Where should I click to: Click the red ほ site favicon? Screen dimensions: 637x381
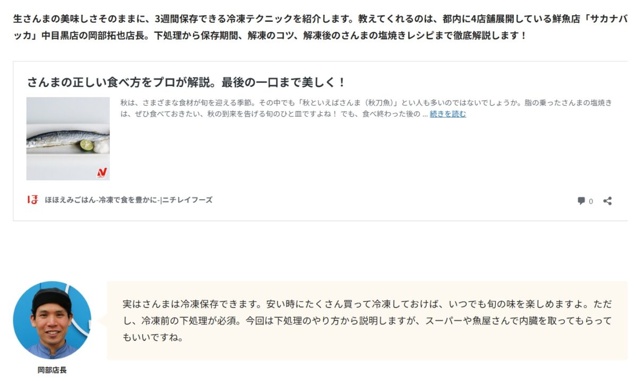click(x=33, y=200)
